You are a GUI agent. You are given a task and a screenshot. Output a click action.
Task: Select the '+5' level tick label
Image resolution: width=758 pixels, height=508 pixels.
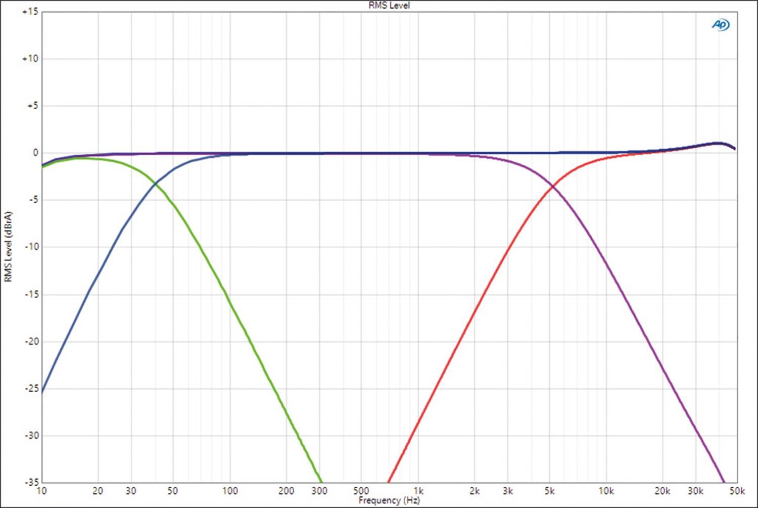click(32, 106)
